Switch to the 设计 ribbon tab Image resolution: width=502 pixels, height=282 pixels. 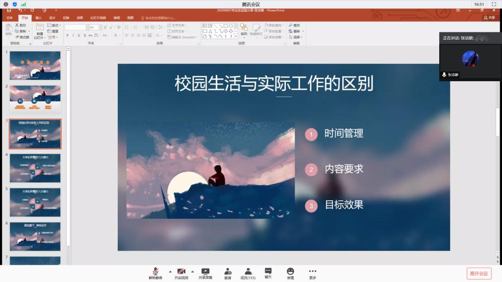tap(52, 18)
